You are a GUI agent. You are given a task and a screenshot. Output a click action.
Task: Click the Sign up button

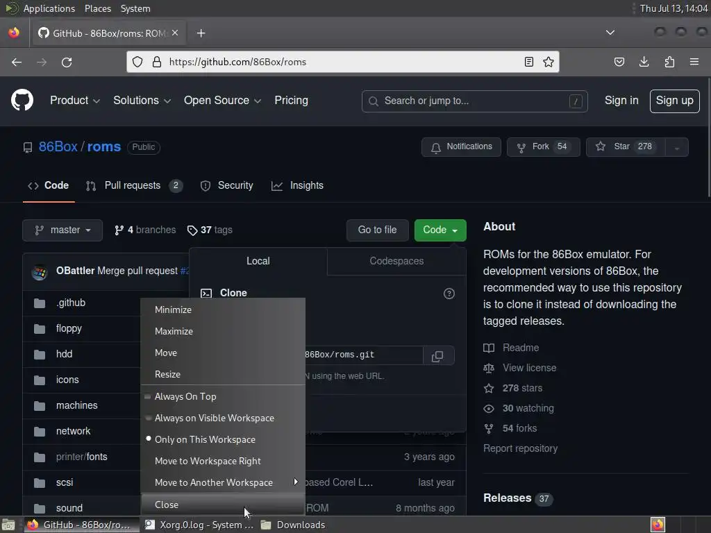click(674, 101)
